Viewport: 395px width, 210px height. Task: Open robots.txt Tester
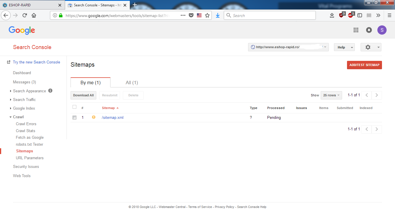click(29, 144)
